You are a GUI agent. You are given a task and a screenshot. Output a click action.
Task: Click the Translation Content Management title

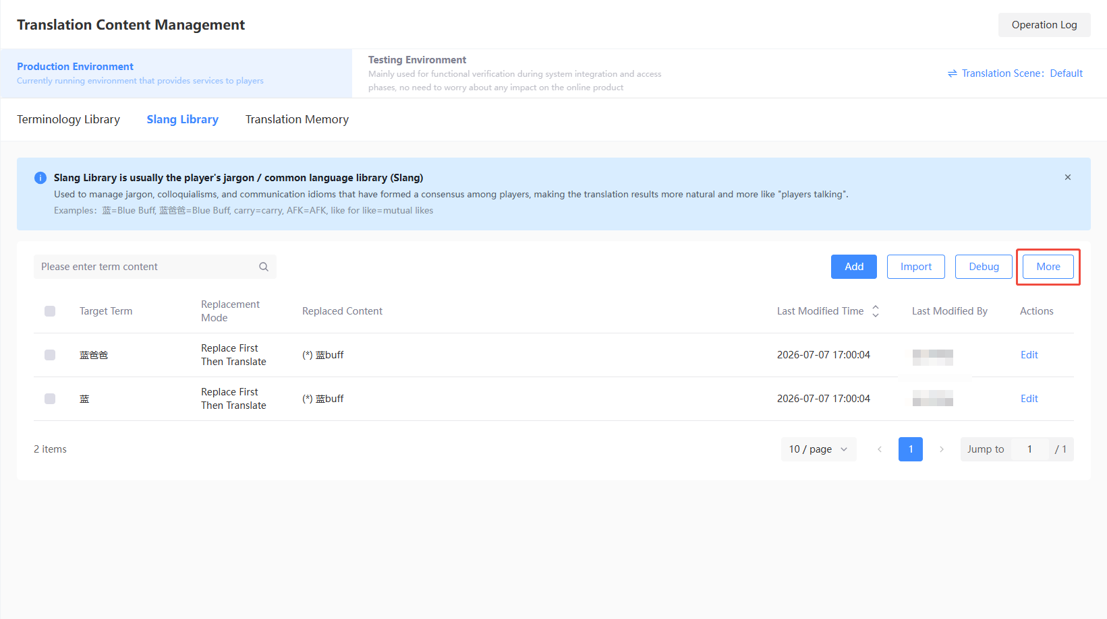click(131, 25)
